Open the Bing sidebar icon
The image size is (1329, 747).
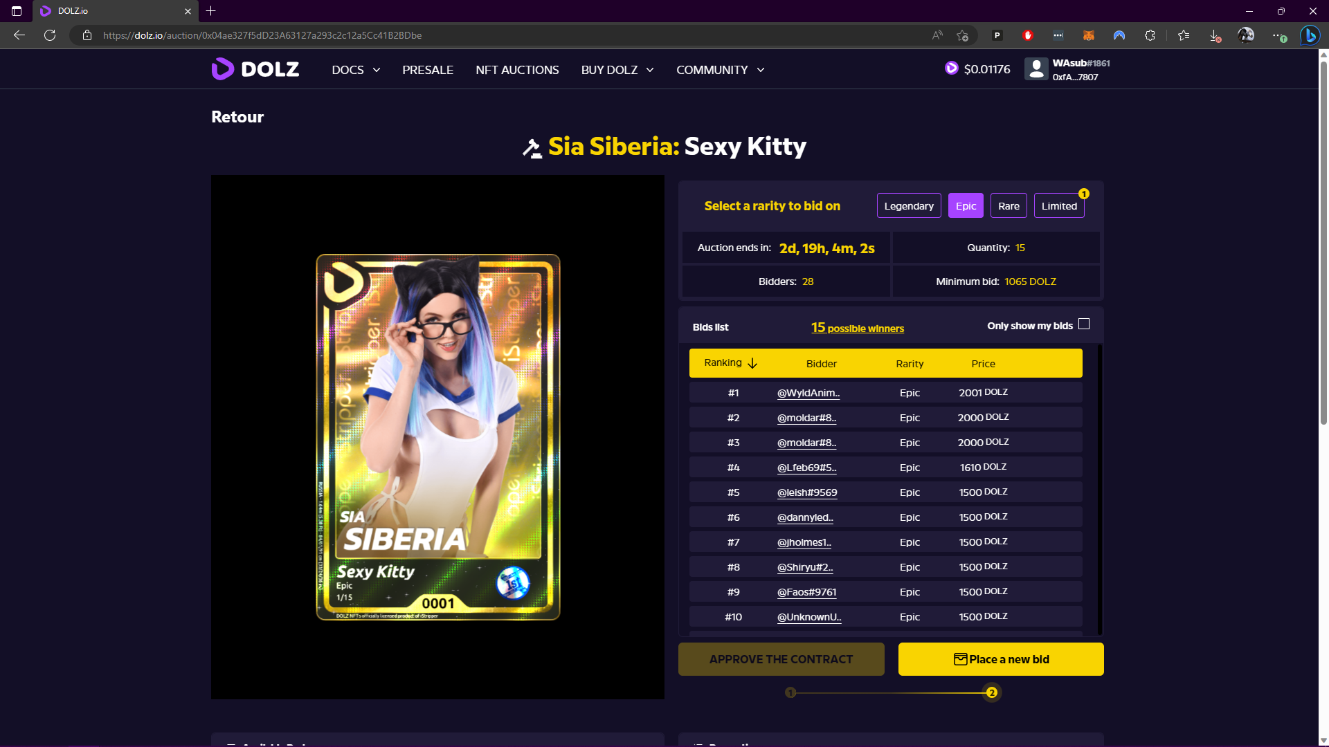tap(1310, 35)
